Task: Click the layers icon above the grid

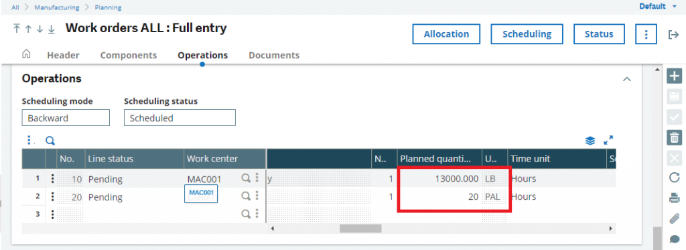Action: click(590, 141)
